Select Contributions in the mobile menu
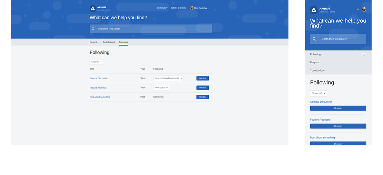This screenshot has width=383, height=175. pos(317,70)
